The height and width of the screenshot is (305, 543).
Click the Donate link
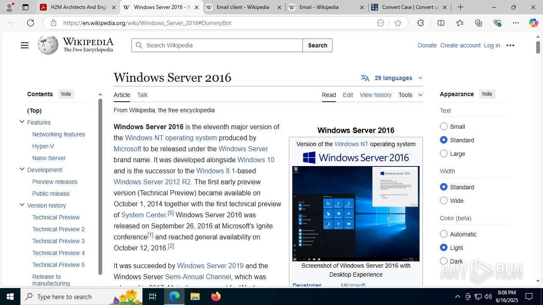coord(427,45)
